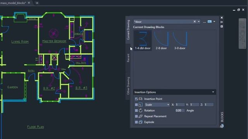Select the 3-0 door block thumbnail
Screen dimensions: 248x139
pos(180,40)
